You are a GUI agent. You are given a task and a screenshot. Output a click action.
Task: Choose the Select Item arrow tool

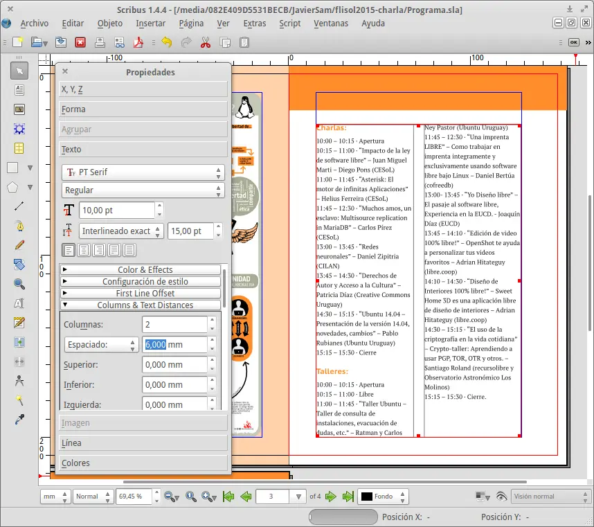coord(19,71)
